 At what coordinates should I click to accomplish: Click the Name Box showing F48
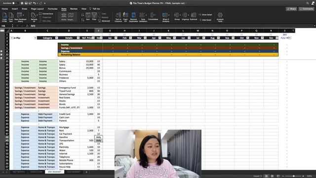pyautogui.click(x=6, y=26)
